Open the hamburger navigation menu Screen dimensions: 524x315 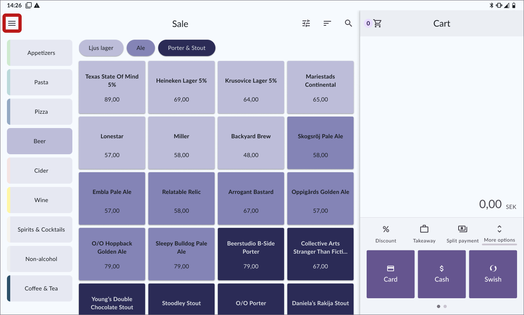pyautogui.click(x=12, y=23)
